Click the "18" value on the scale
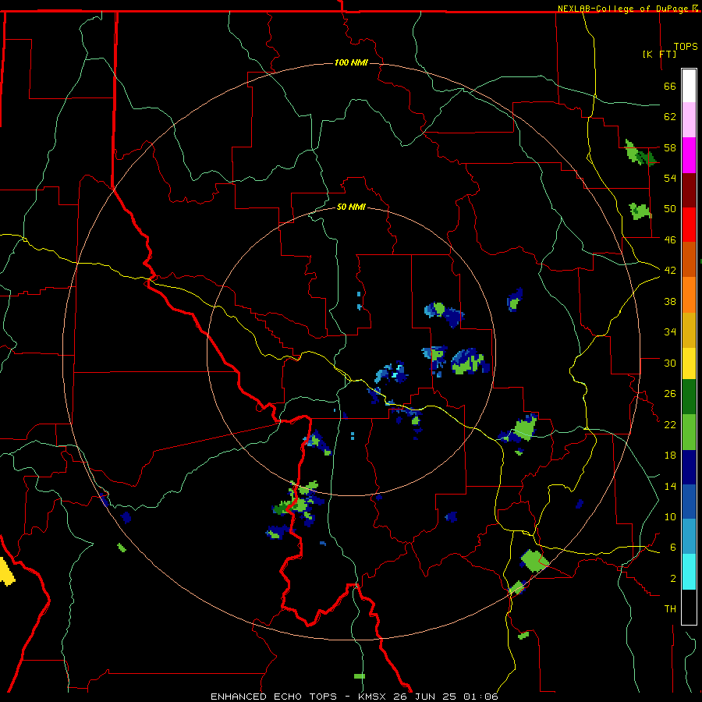This screenshot has width=702, height=702. tap(670, 456)
